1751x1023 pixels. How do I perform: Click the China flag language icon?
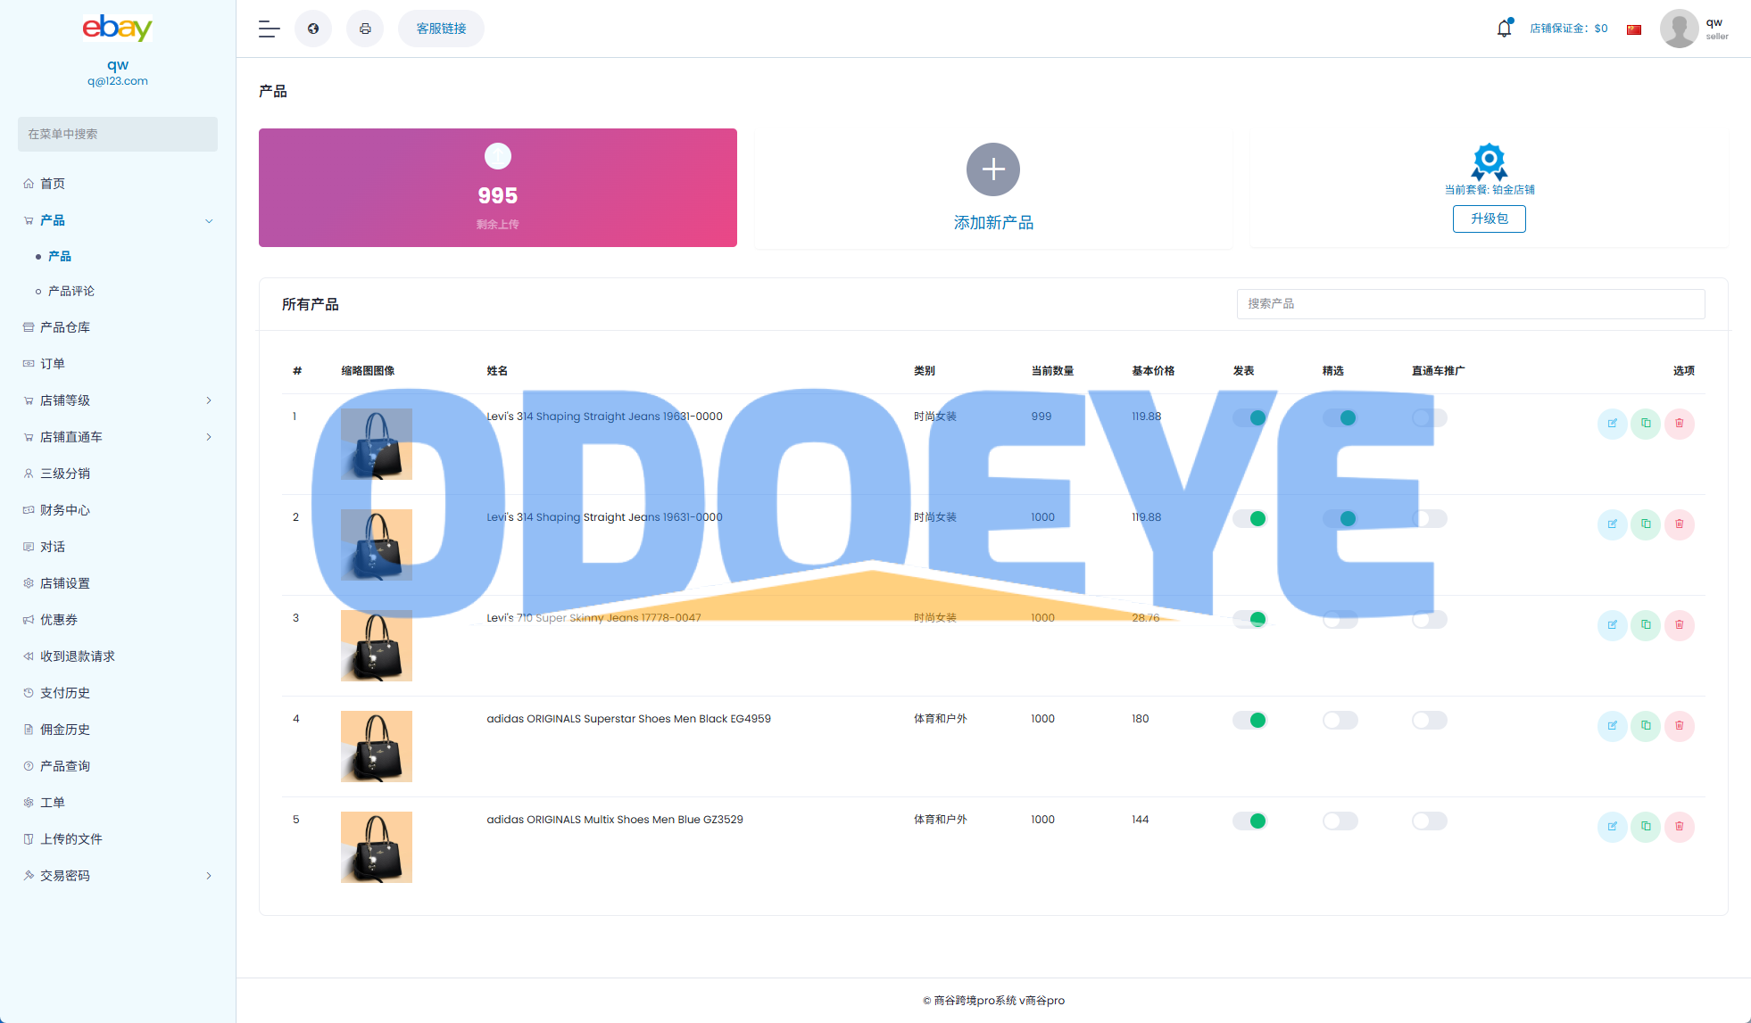1634,29
